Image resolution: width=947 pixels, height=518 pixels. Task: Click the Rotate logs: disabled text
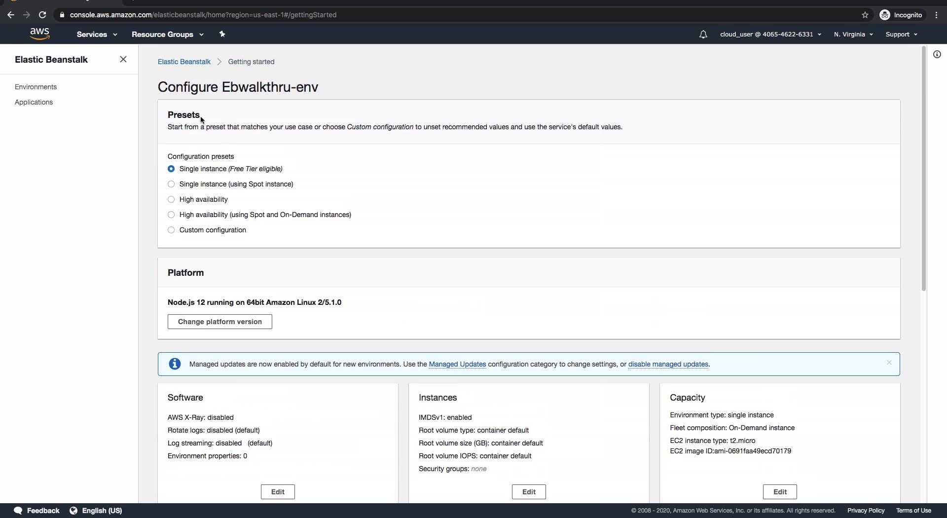click(x=214, y=430)
